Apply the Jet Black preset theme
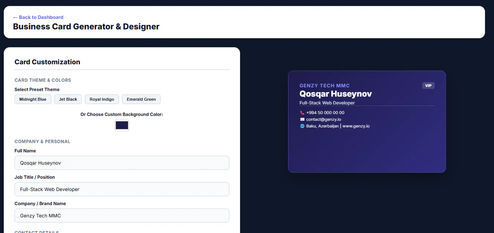The height and width of the screenshot is (233, 494). (68, 99)
